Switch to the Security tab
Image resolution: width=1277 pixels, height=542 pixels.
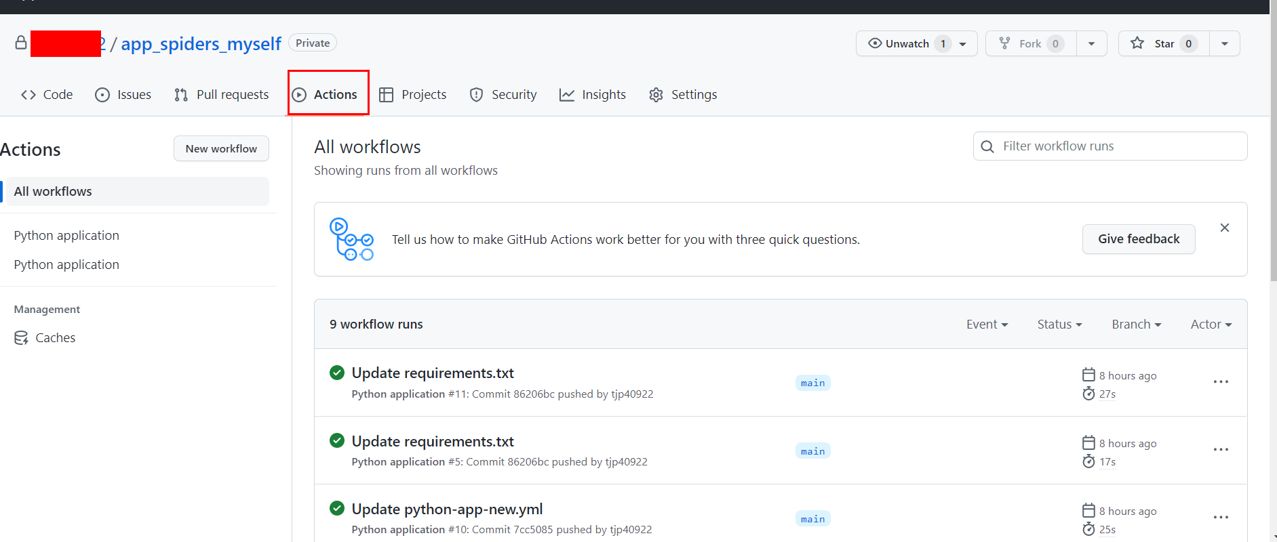click(x=503, y=95)
